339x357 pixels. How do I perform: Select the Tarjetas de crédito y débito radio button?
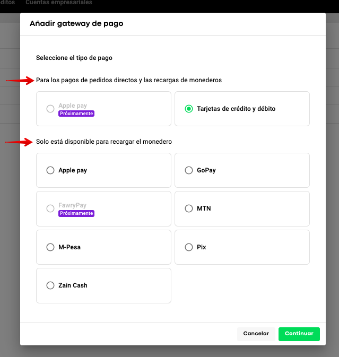click(x=188, y=109)
